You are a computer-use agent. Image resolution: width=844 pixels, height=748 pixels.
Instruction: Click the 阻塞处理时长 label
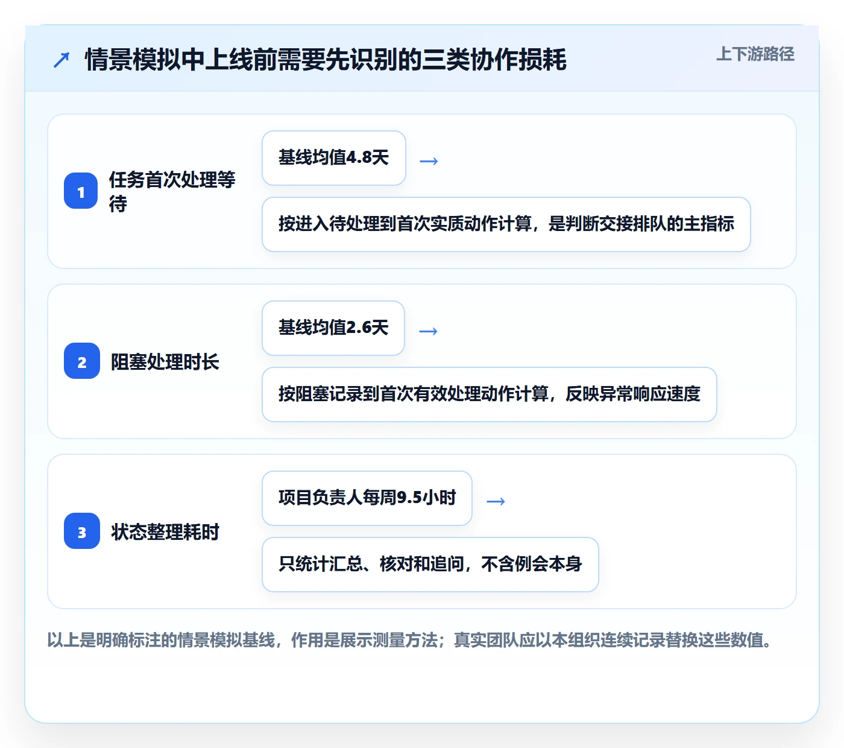pos(165,362)
